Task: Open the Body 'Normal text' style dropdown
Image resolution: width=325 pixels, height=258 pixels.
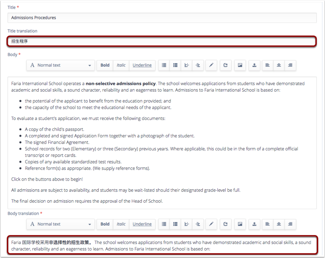Action: (x=60, y=65)
